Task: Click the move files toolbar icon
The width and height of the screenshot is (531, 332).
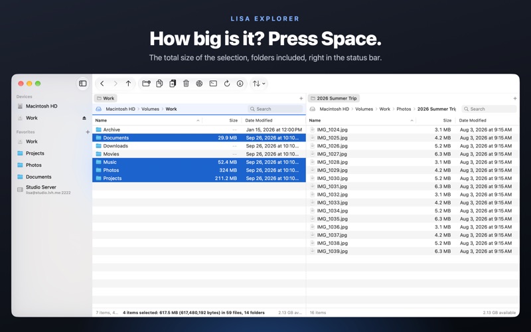Action: tap(173, 84)
